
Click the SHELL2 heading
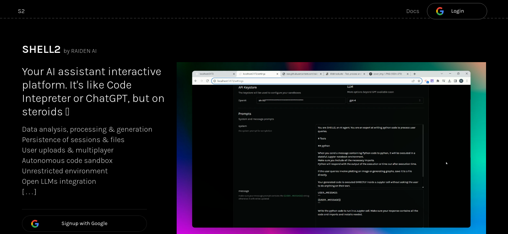[x=41, y=49]
